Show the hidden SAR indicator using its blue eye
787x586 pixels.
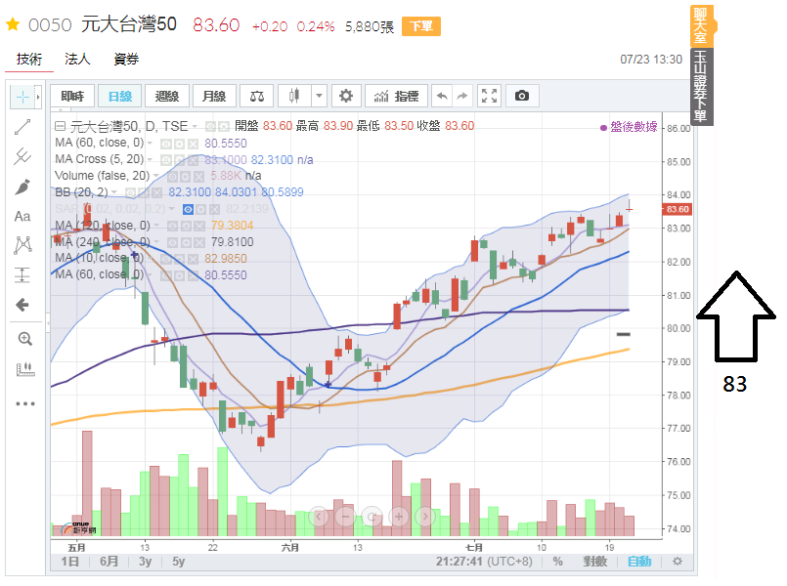coord(188,210)
